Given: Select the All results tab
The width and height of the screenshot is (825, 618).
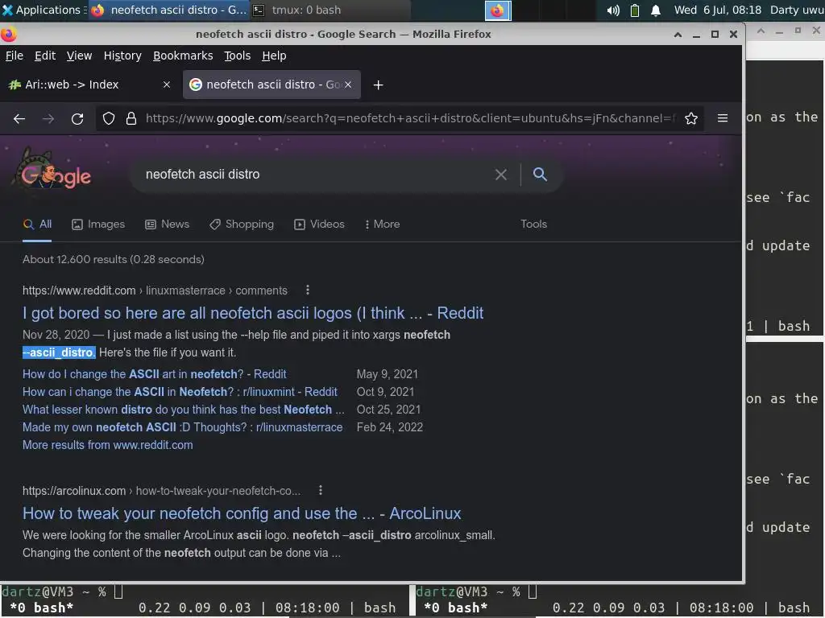Looking at the screenshot, I should pos(37,225).
